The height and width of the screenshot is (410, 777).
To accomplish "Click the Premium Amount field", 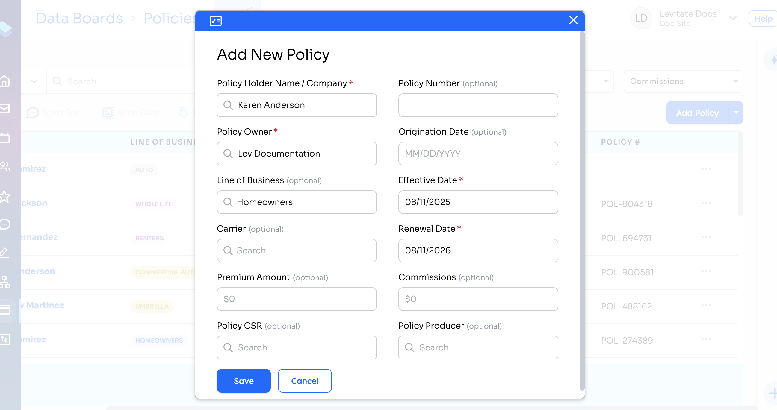I will coord(297,299).
